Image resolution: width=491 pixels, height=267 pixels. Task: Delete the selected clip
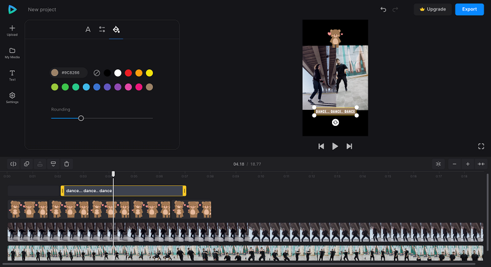tap(66, 164)
